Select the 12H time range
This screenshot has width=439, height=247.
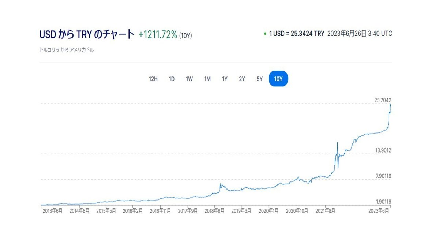pos(153,79)
